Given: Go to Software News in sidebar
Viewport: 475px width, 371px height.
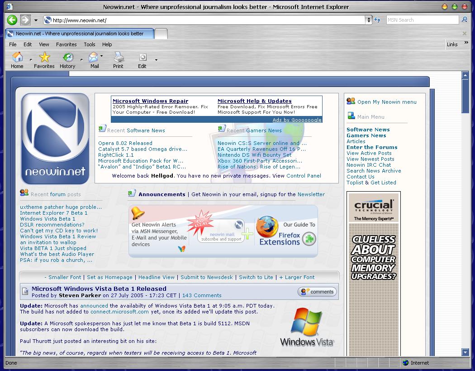Looking at the screenshot, I should (x=368, y=130).
